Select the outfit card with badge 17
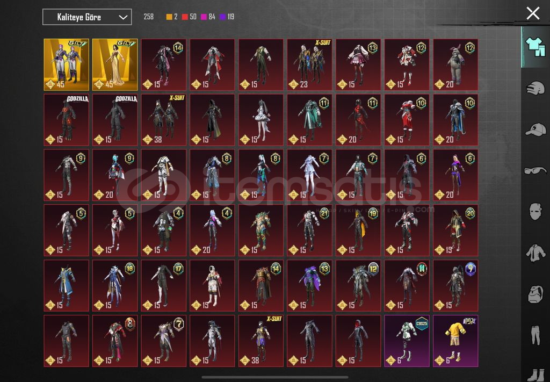 [164, 285]
